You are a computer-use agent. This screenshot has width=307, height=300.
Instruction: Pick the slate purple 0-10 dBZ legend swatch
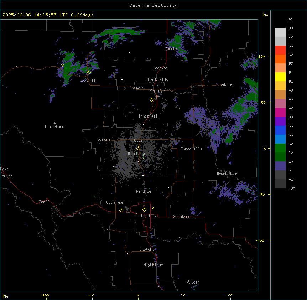click(x=280, y=166)
